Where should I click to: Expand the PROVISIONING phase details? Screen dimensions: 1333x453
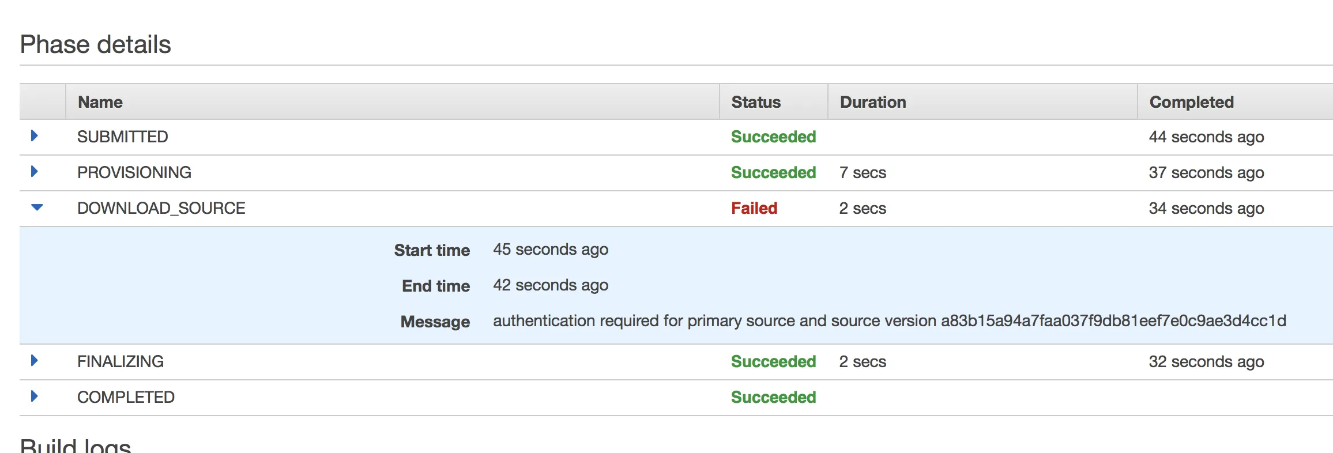(x=35, y=172)
